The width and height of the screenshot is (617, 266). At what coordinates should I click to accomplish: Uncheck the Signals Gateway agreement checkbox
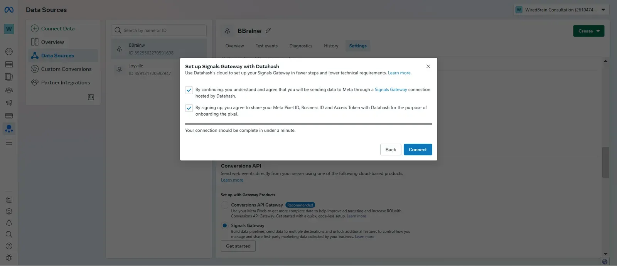(x=189, y=90)
